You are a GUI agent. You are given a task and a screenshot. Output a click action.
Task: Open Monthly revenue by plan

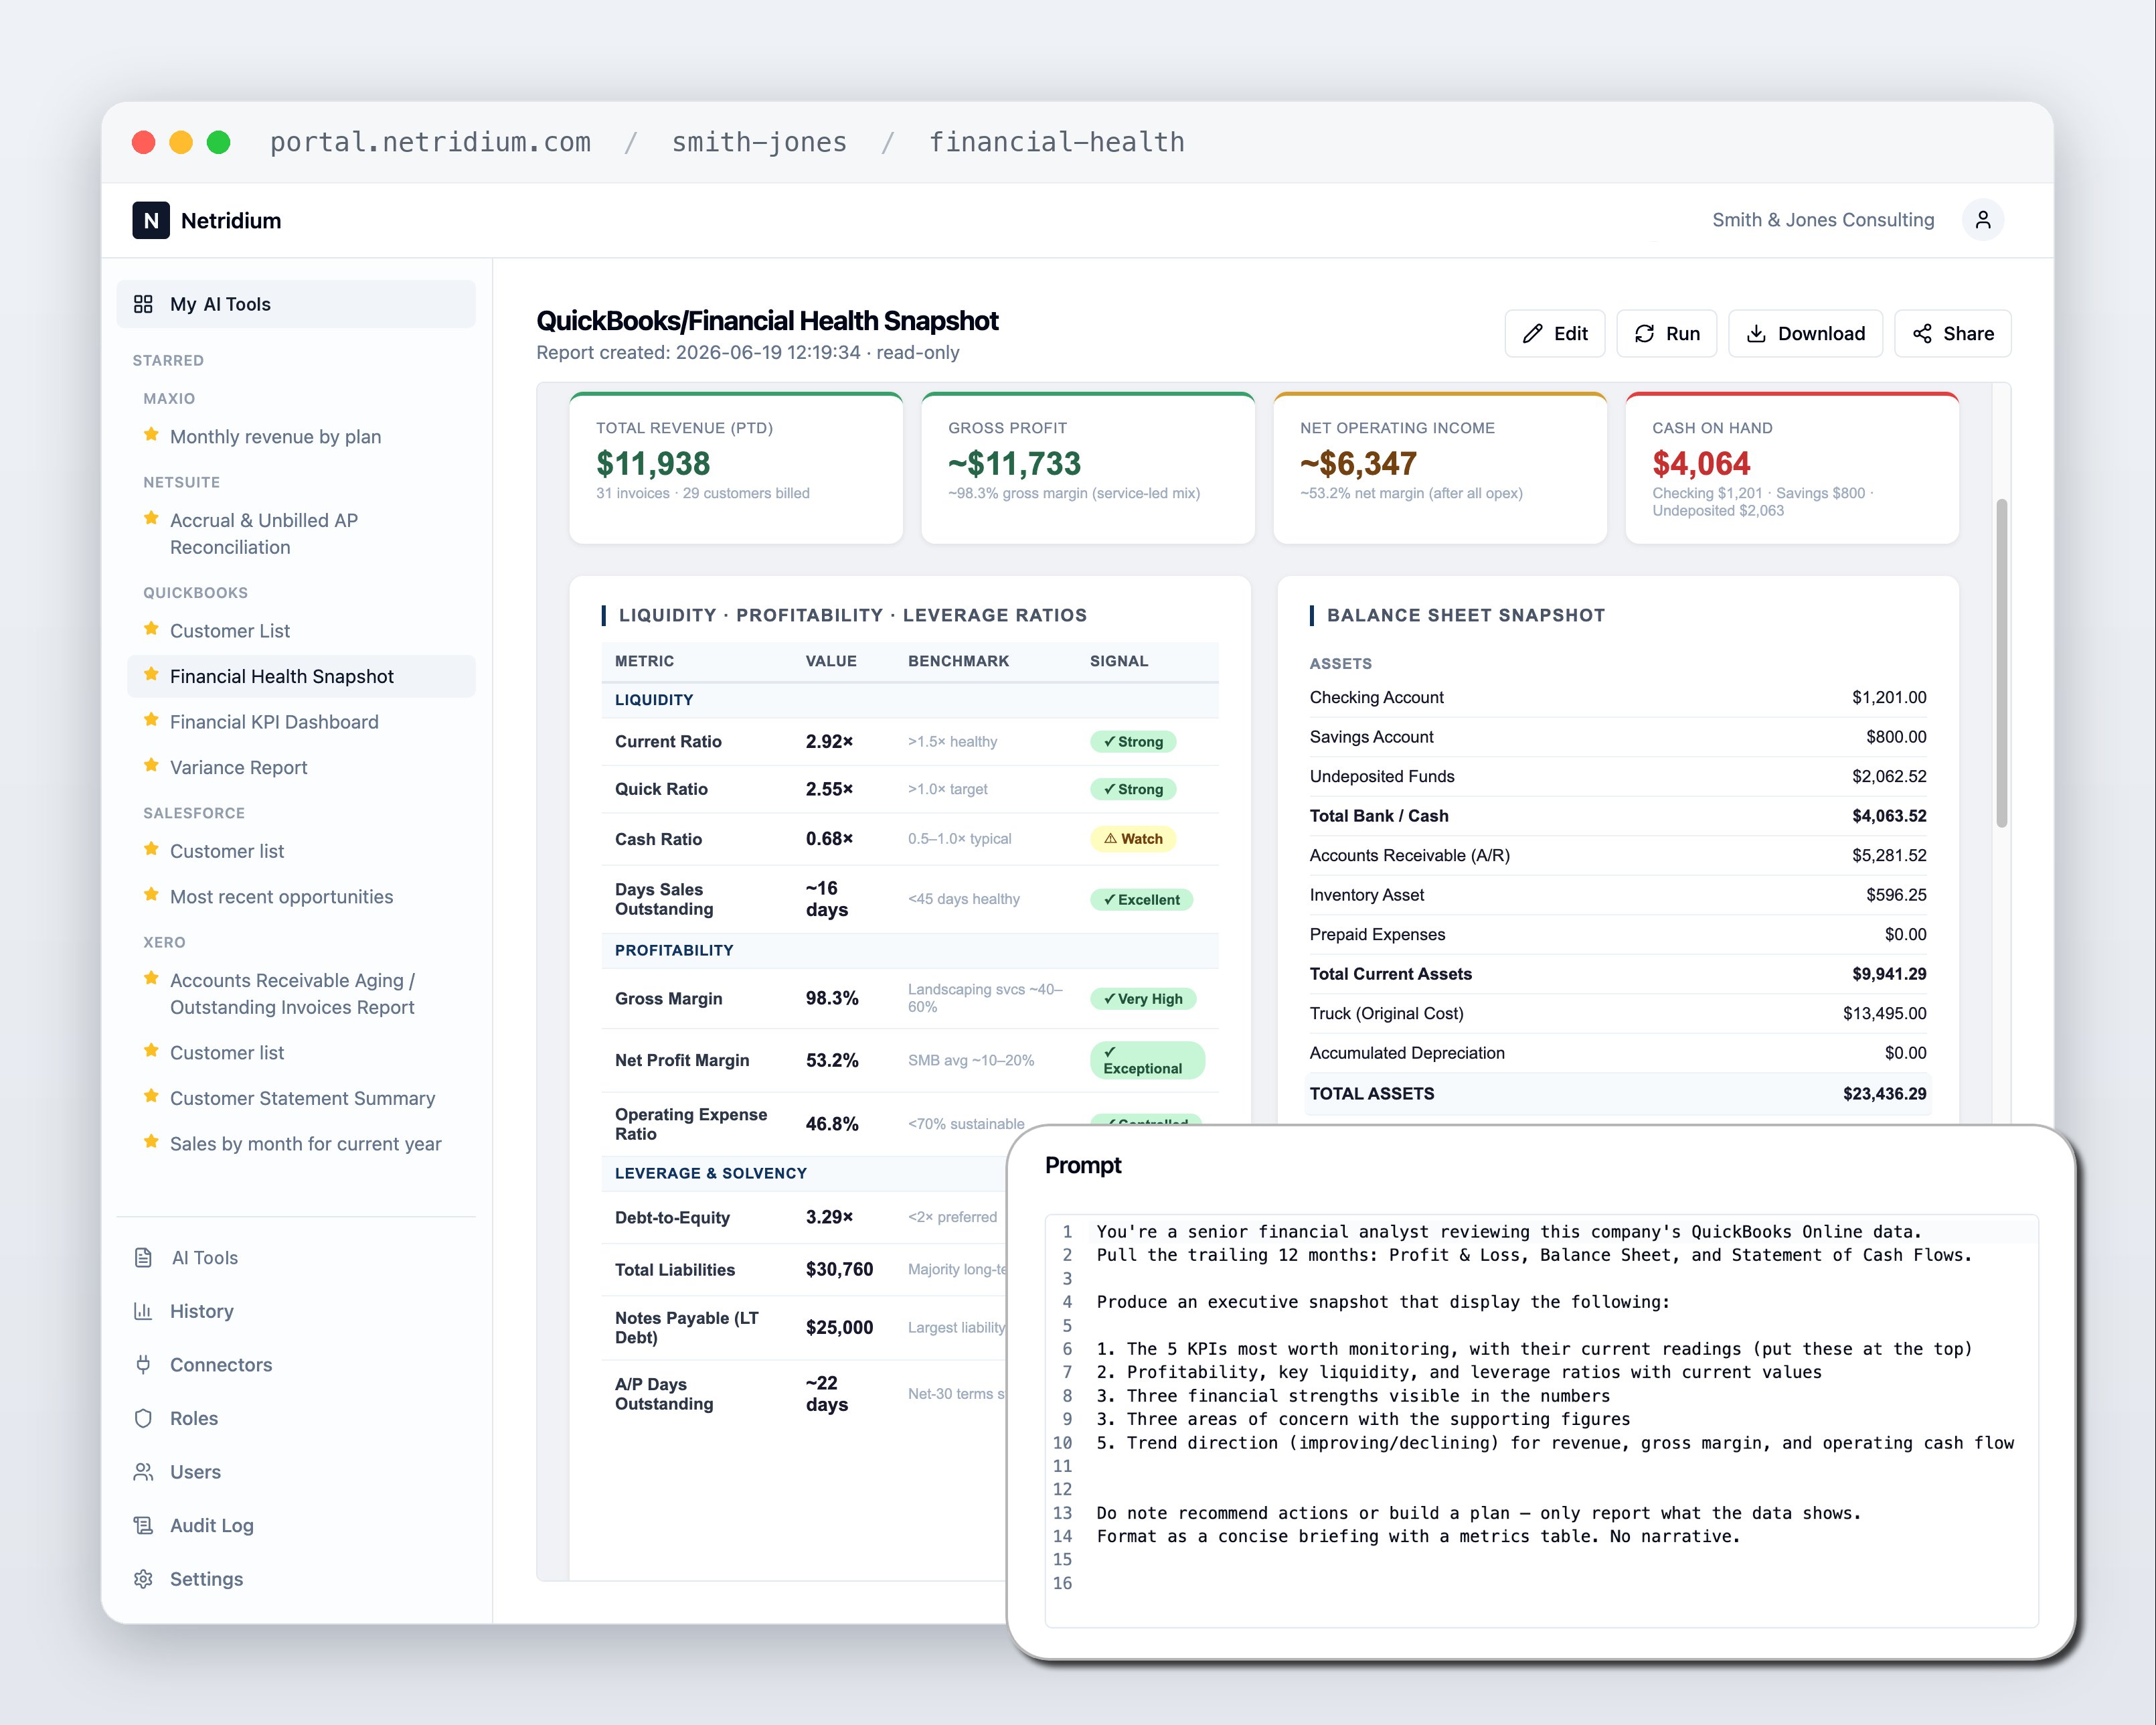[275, 436]
